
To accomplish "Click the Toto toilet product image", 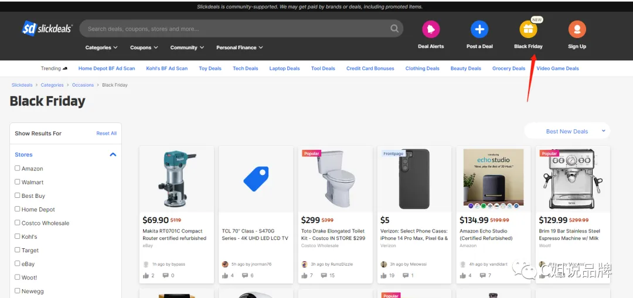I will pos(335,179).
